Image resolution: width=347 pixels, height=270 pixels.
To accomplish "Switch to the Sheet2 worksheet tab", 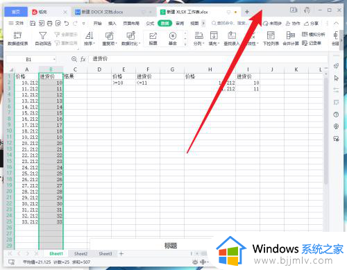I will point(81,254).
